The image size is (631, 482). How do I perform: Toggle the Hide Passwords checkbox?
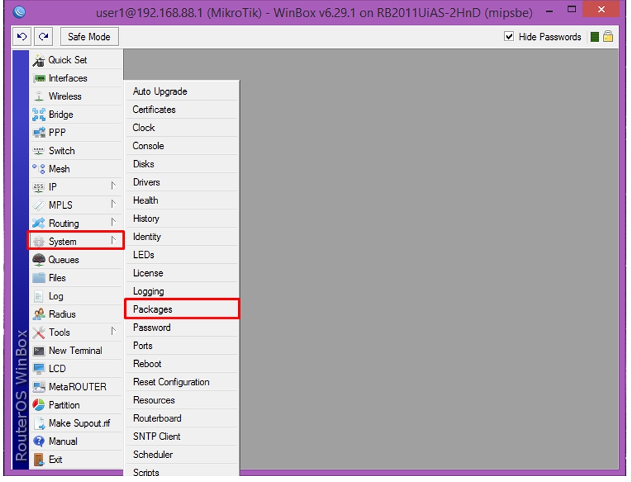(509, 37)
